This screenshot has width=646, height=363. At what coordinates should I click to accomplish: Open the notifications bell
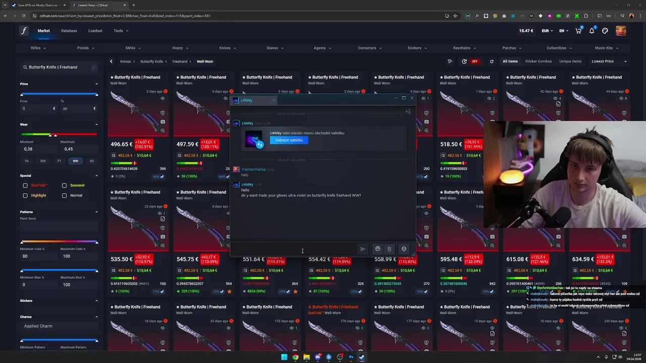click(x=591, y=31)
